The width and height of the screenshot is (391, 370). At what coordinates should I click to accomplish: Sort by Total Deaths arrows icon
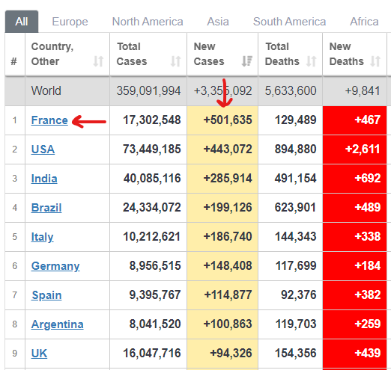point(312,61)
